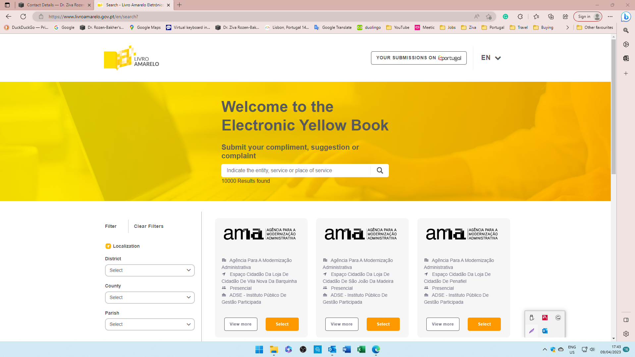Open Word from the taskbar
This screenshot has width=635, height=357.
tap(346, 349)
